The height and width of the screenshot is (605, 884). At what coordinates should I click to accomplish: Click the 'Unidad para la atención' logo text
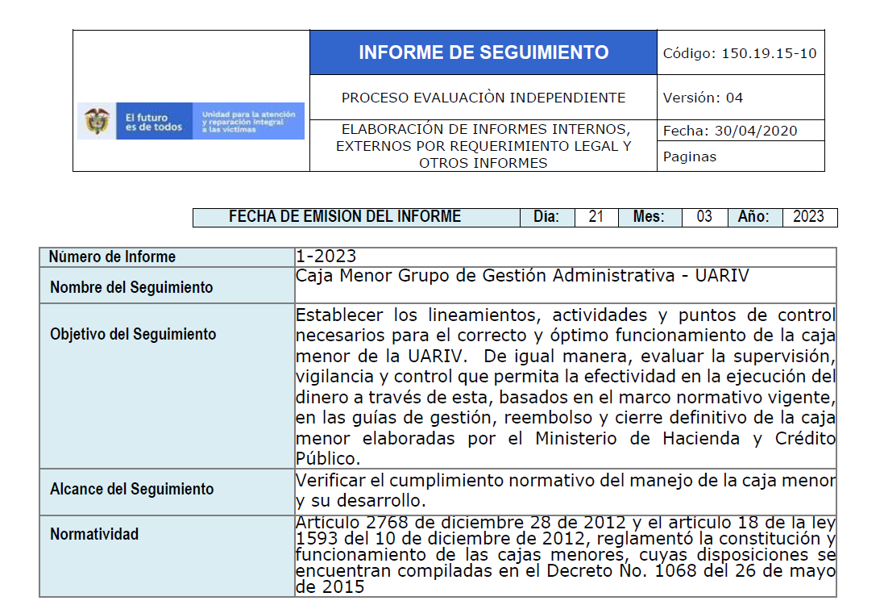tap(248, 121)
